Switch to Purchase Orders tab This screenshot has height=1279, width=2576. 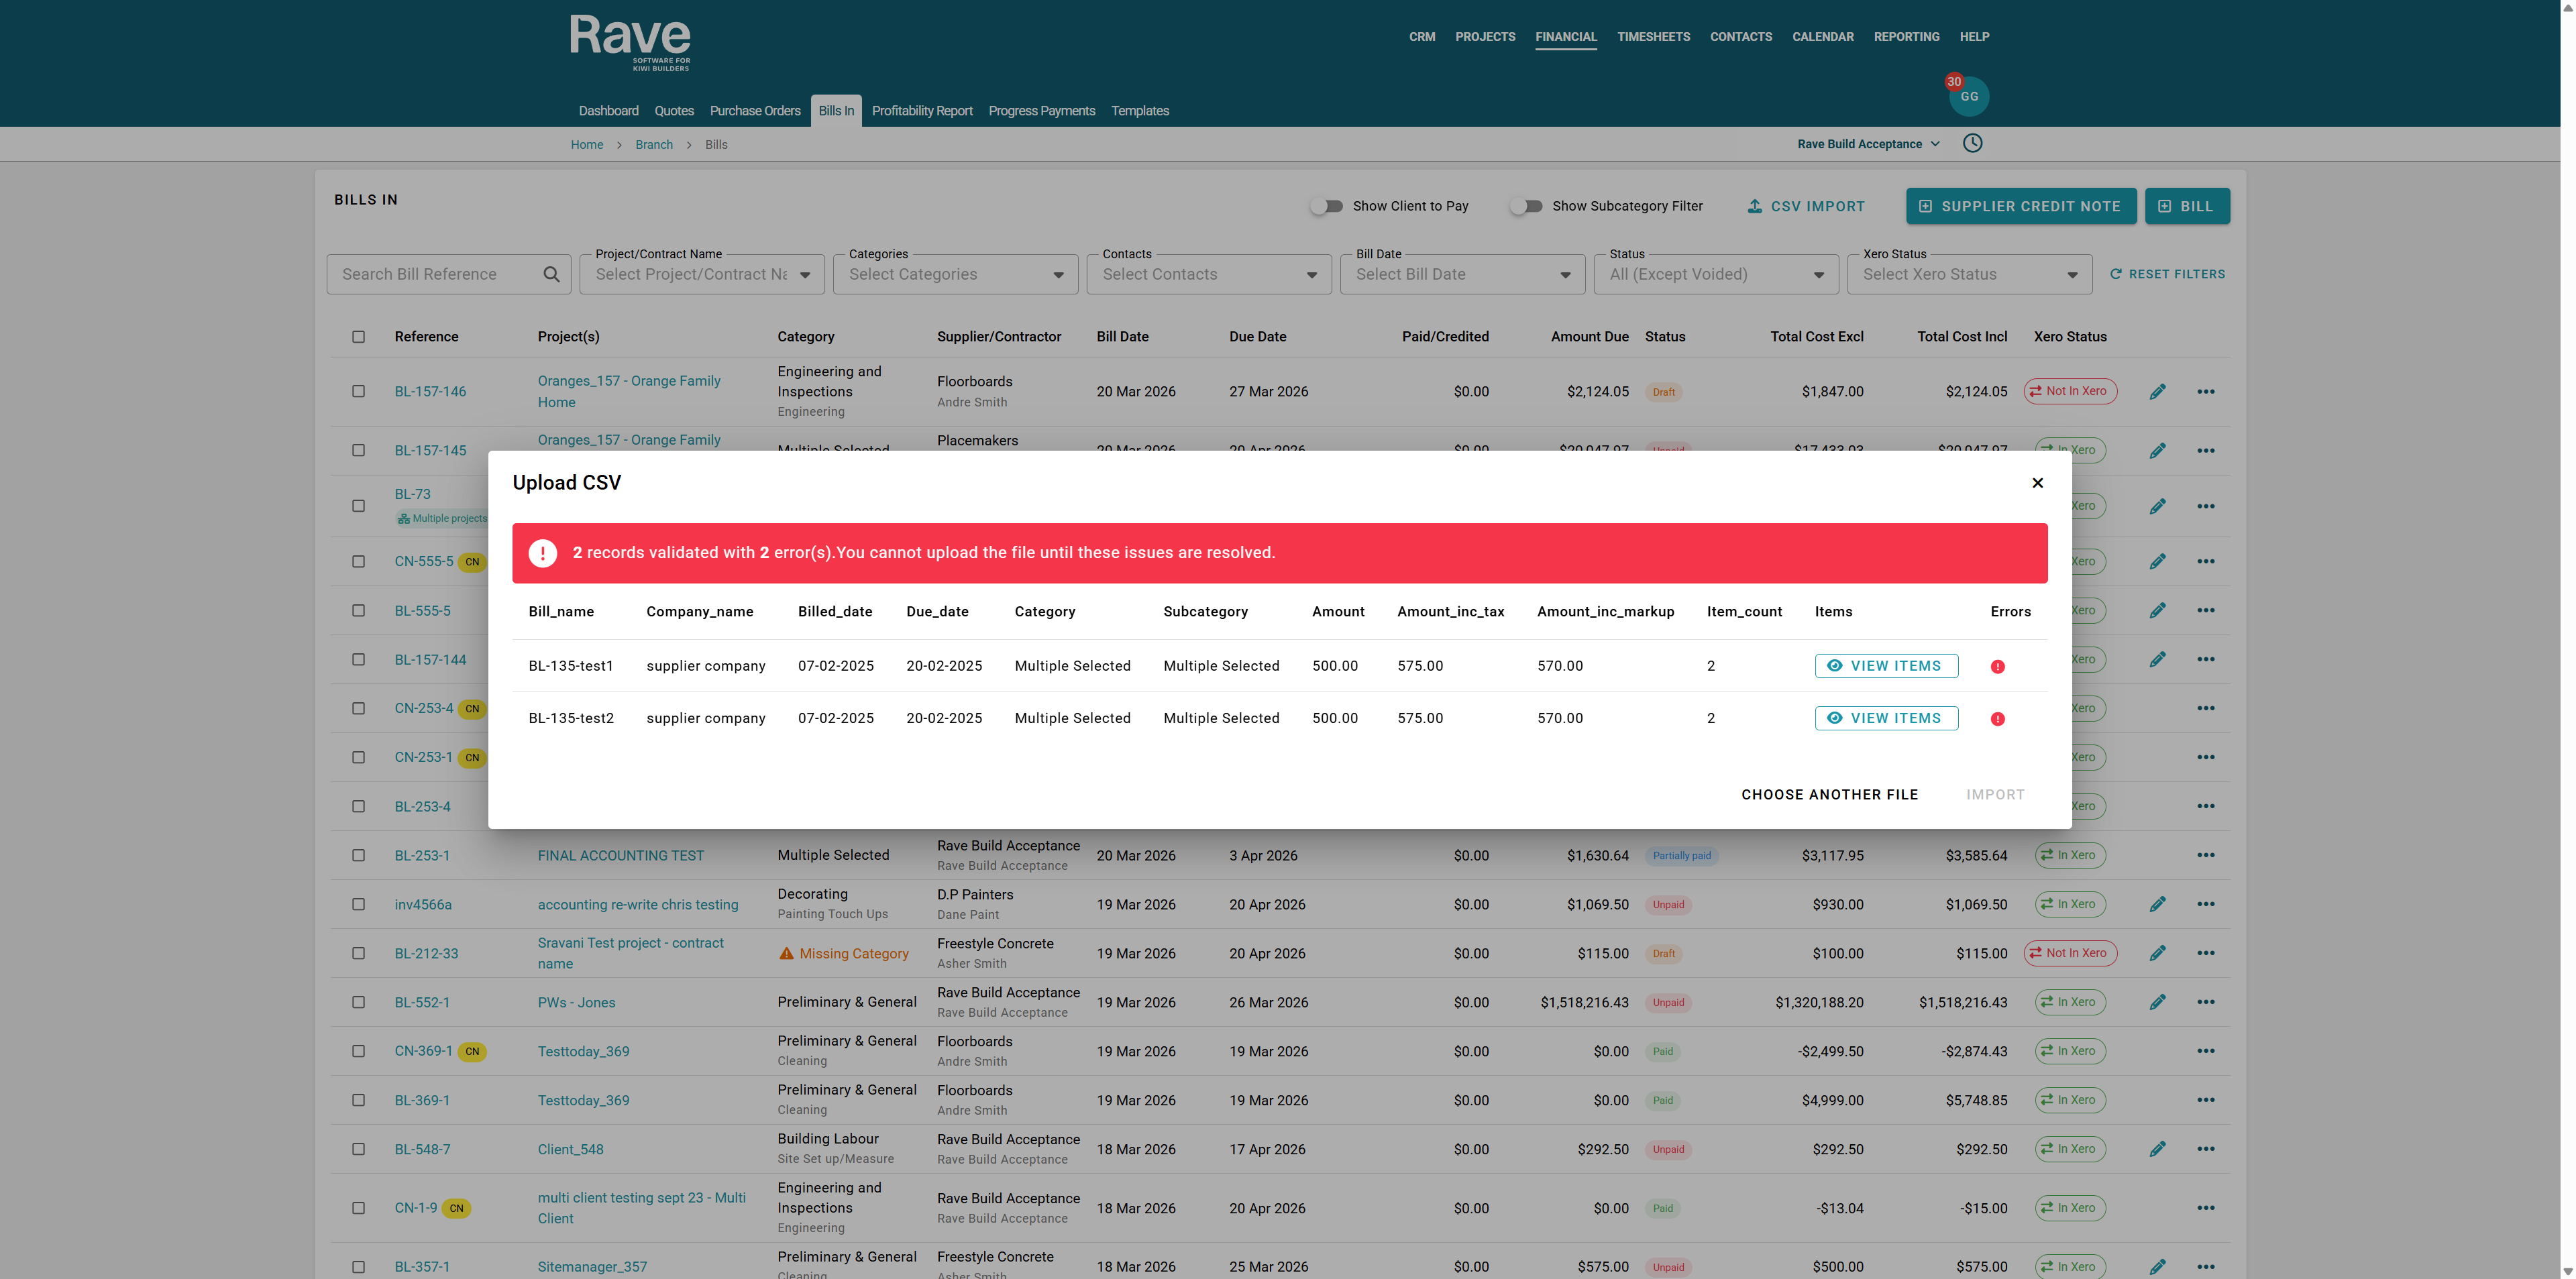755,111
